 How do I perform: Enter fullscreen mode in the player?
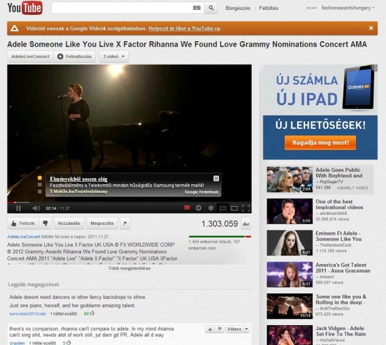245,208
